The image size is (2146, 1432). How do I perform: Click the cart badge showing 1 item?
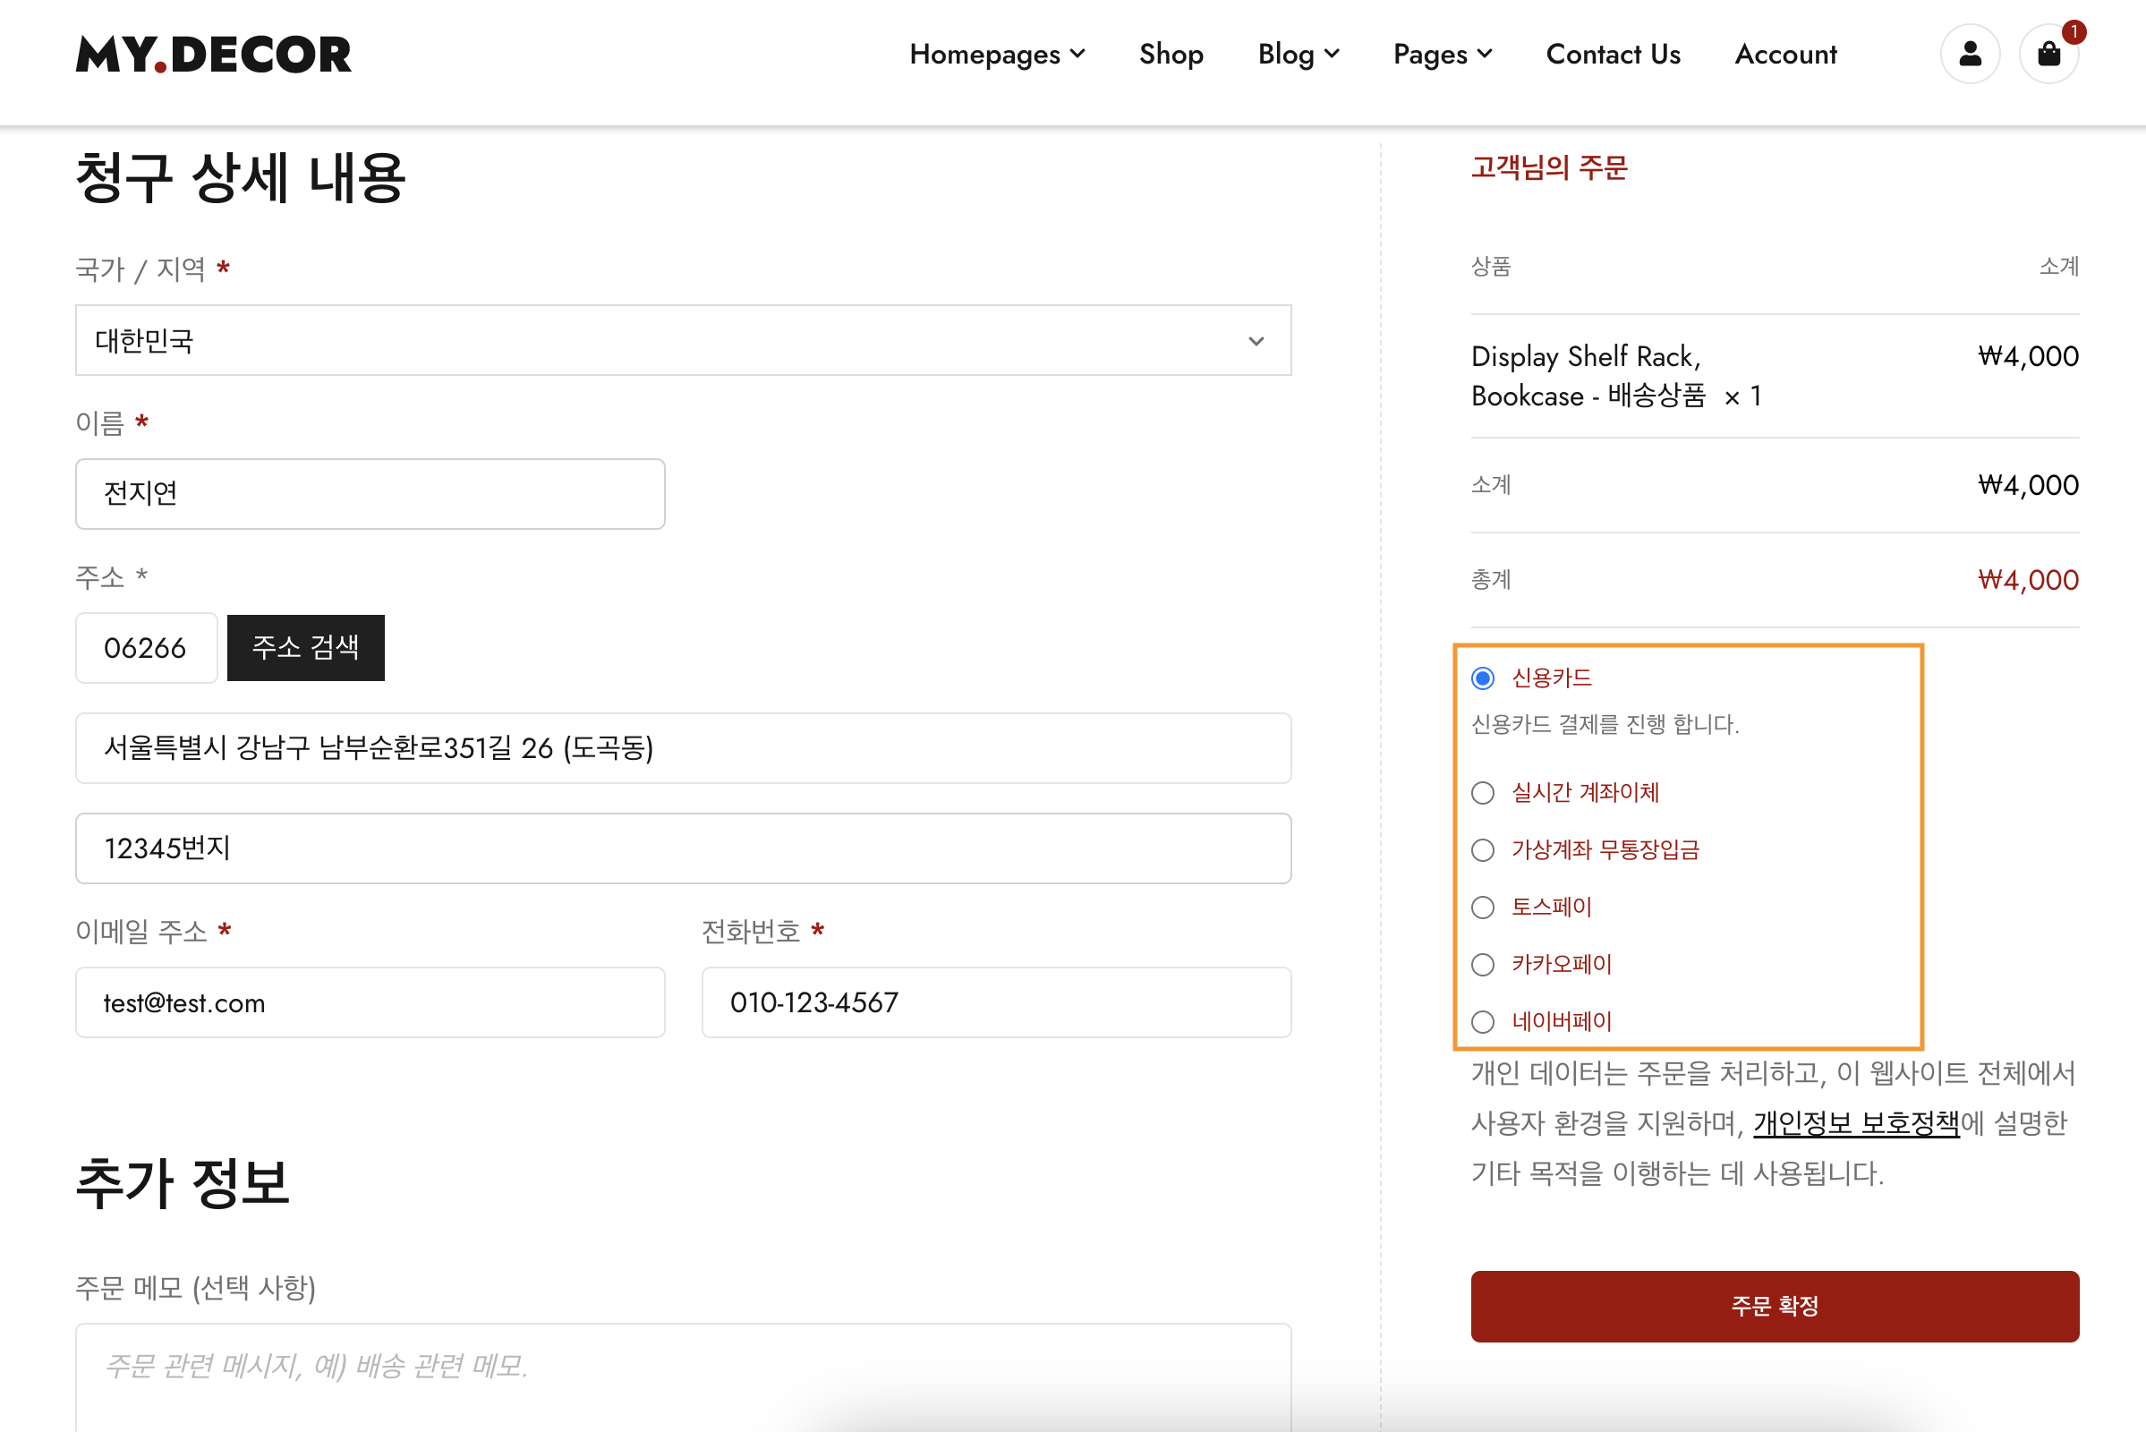tap(2074, 32)
